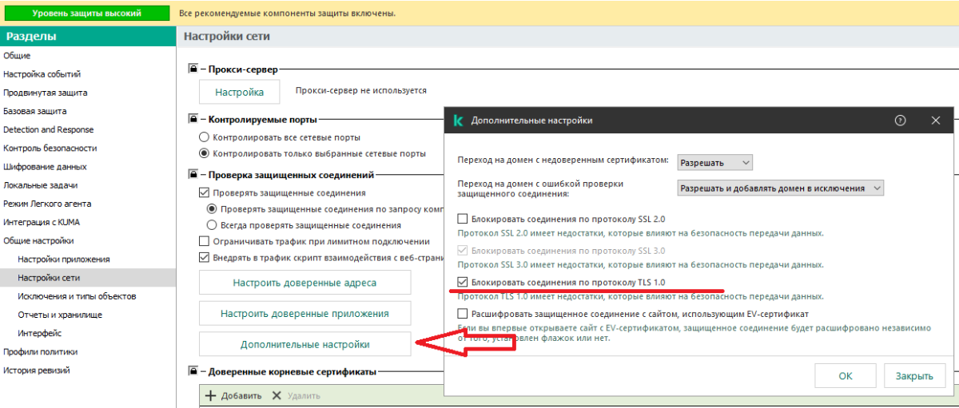
Task: Click Разделы sidebar header
Action: pos(88,36)
